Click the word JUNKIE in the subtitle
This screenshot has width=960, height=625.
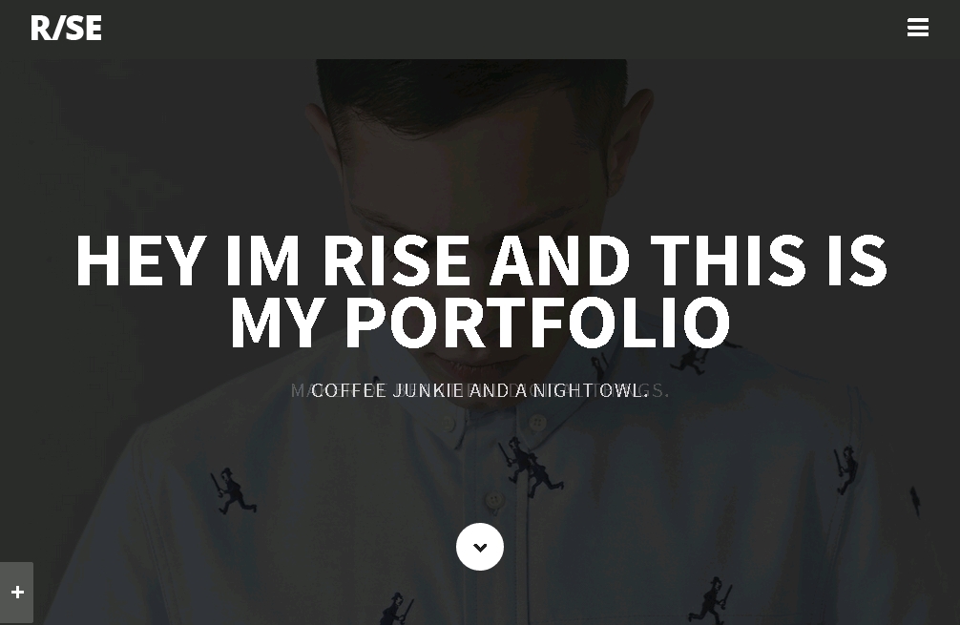tap(428, 390)
